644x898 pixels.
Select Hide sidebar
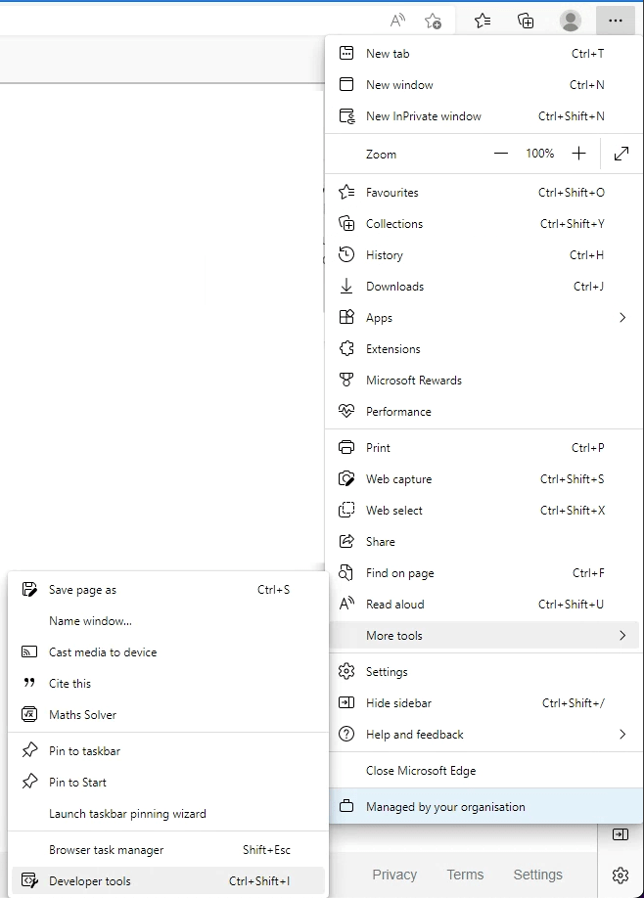[x=483, y=702]
